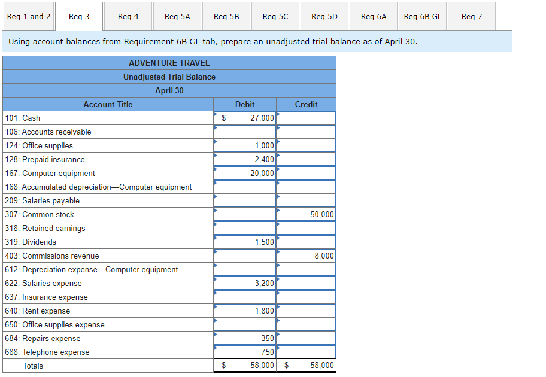Edit Common stock credit value 50,000
Screen dimensions: 546x377
[x=307, y=214]
